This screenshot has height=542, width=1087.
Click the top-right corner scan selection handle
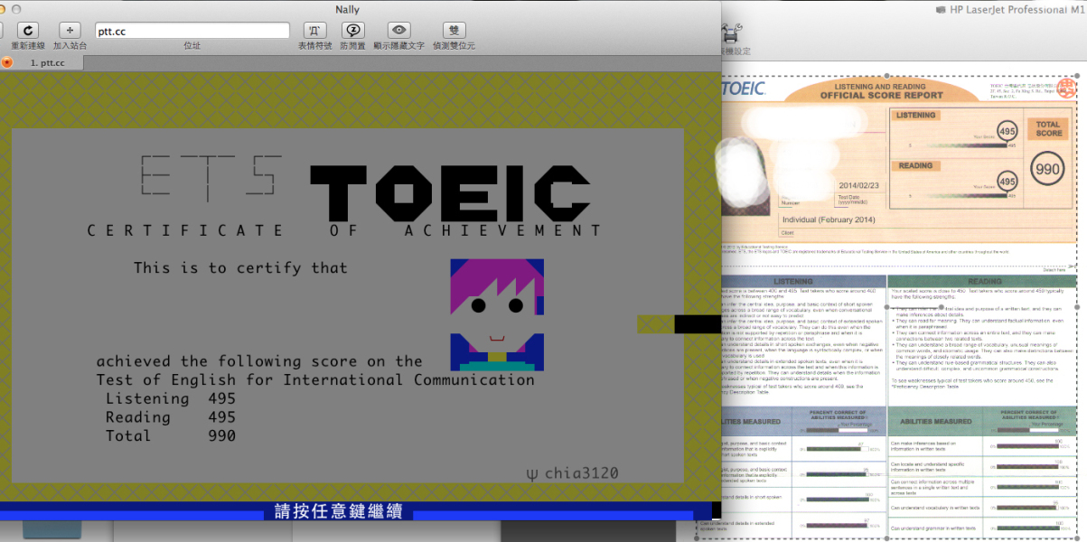(1077, 76)
